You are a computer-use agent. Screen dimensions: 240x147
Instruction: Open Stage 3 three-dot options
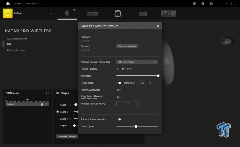[71, 119]
